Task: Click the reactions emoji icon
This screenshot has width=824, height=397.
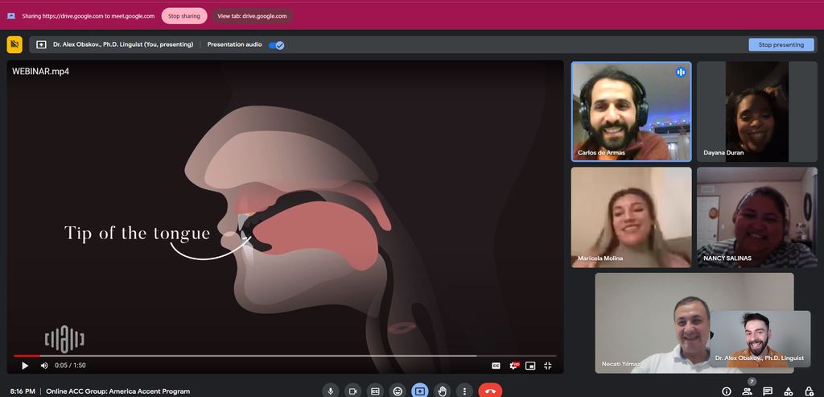Action: 397,391
